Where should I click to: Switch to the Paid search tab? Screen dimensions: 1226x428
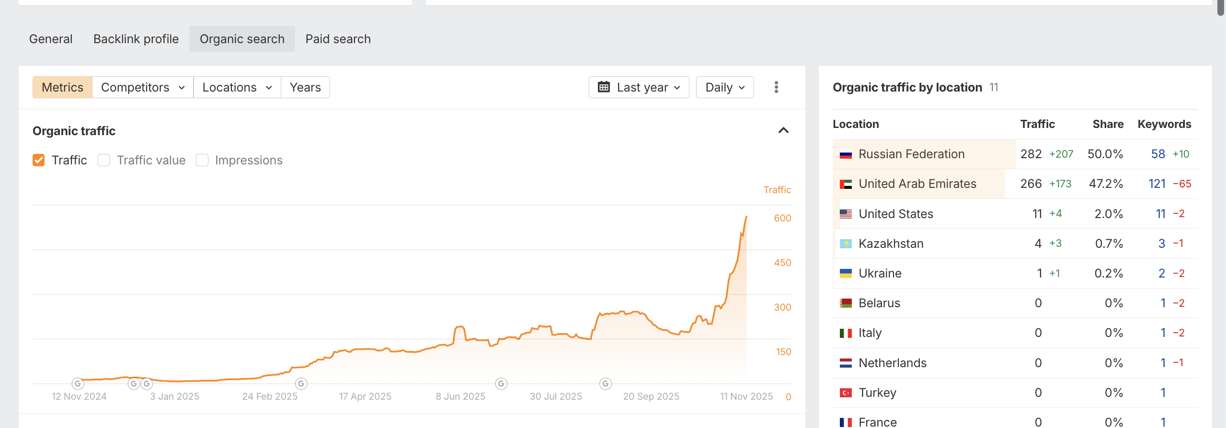pos(338,39)
